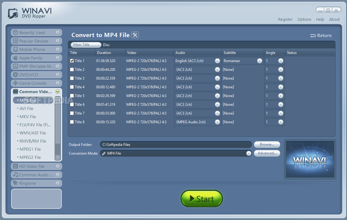
Task: Select WMV/ASF File format
Action: point(33,133)
